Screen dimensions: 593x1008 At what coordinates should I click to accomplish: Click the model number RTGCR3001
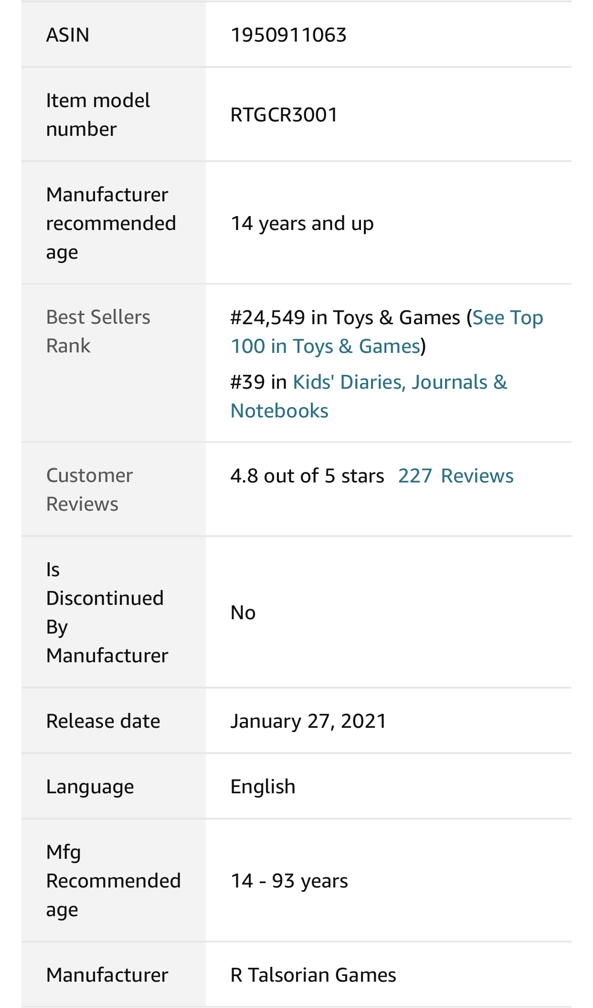[284, 115]
